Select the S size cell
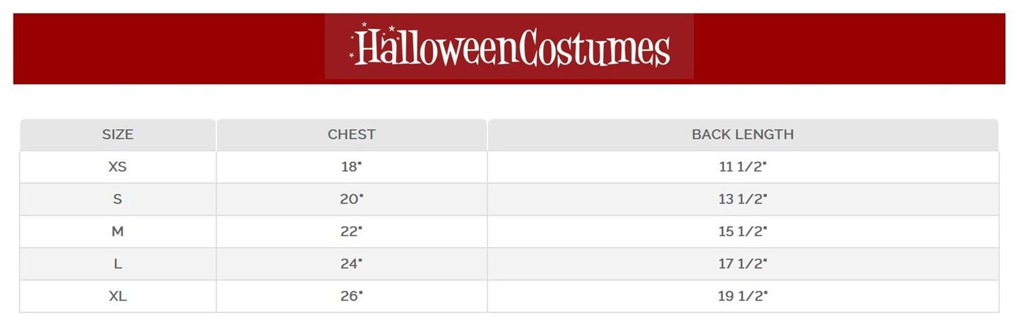Image resolution: width=1017 pixels, height=332 pixels. click(117, 199)
